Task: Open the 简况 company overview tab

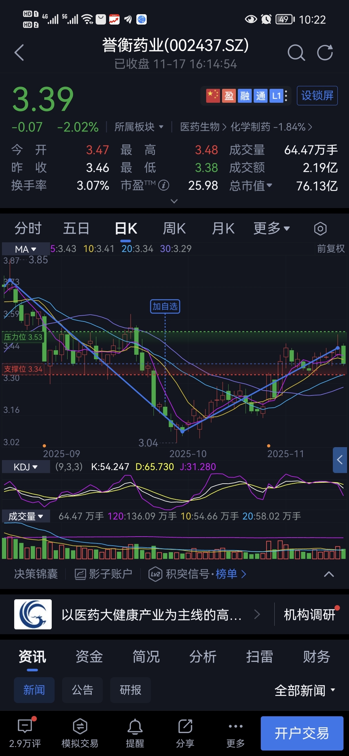Action: tap(146, 657)
